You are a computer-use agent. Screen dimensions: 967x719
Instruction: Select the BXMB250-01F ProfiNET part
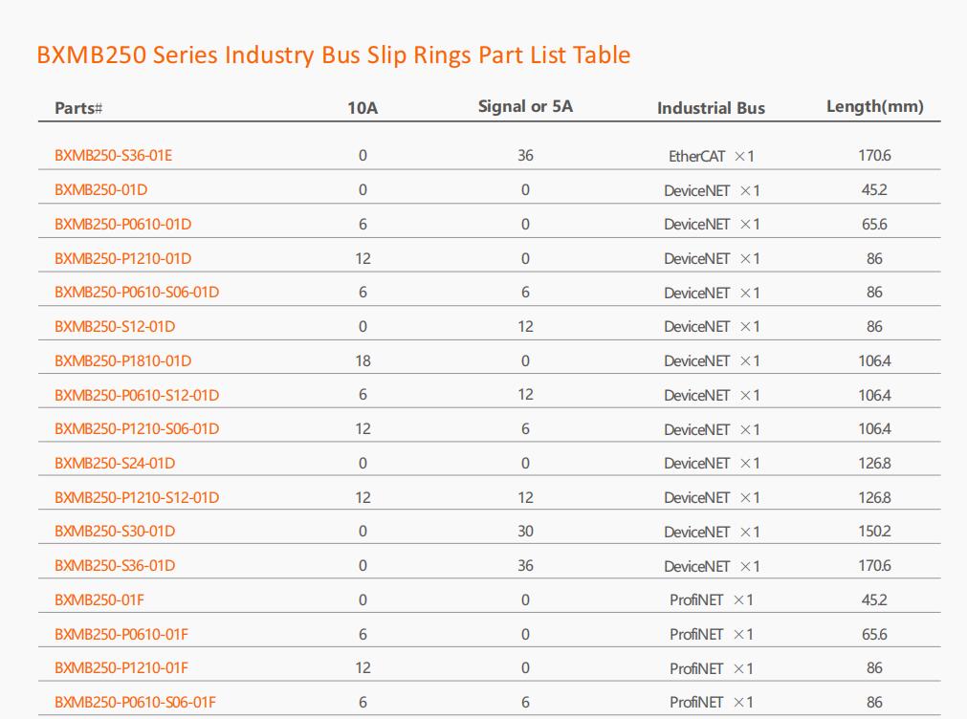99,600
